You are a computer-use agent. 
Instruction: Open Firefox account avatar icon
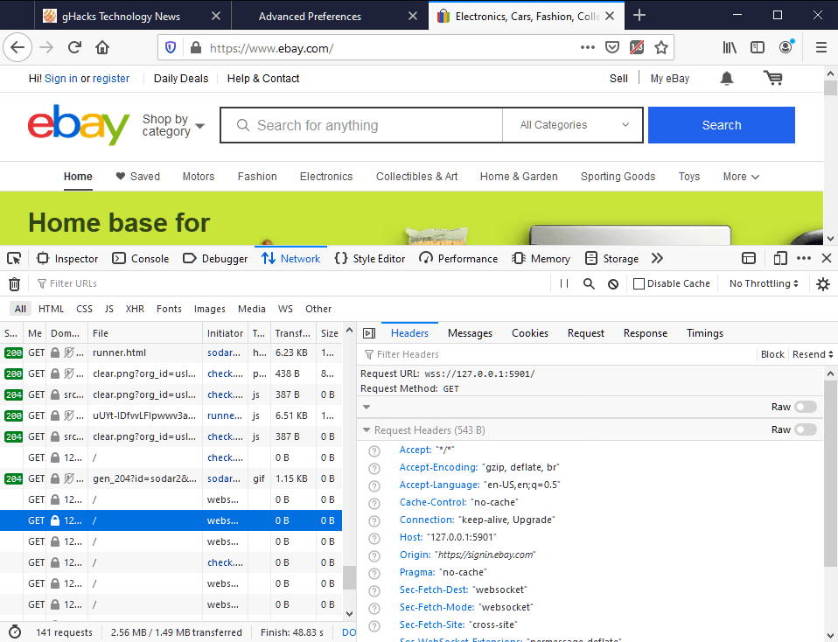click(786, 47)
